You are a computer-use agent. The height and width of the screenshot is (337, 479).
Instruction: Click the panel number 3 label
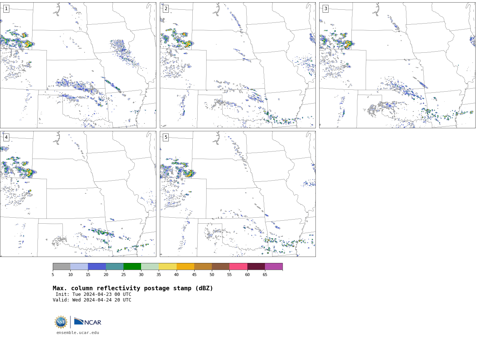coord(326,9)
